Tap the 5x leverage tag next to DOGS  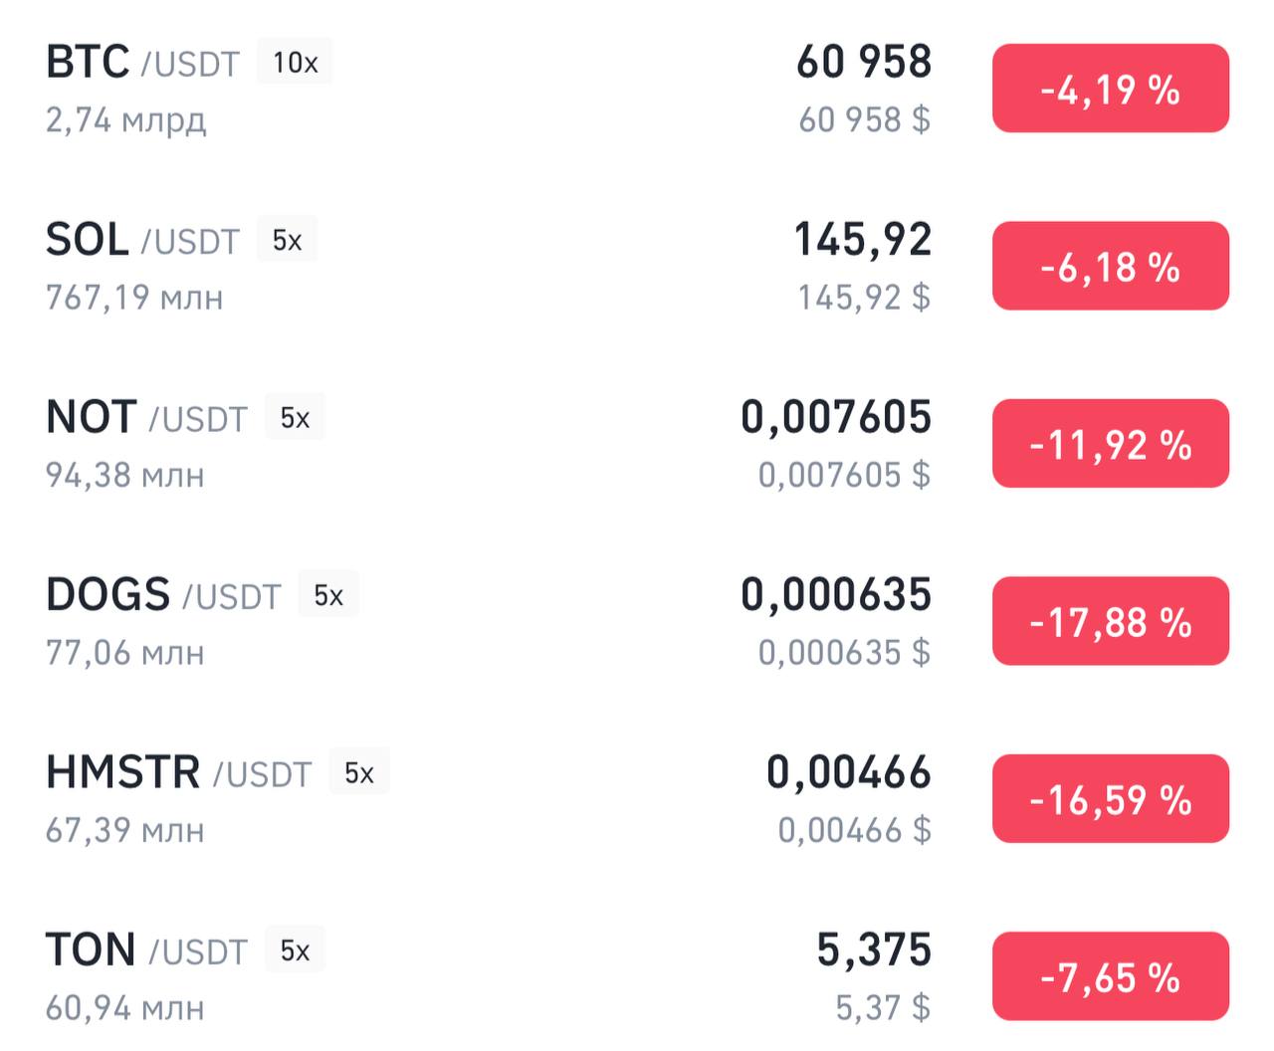(x=327, y=595)
